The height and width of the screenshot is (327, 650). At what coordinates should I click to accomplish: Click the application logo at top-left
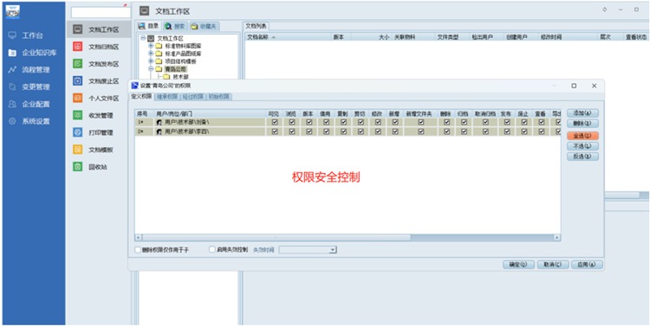pos(12,12)
